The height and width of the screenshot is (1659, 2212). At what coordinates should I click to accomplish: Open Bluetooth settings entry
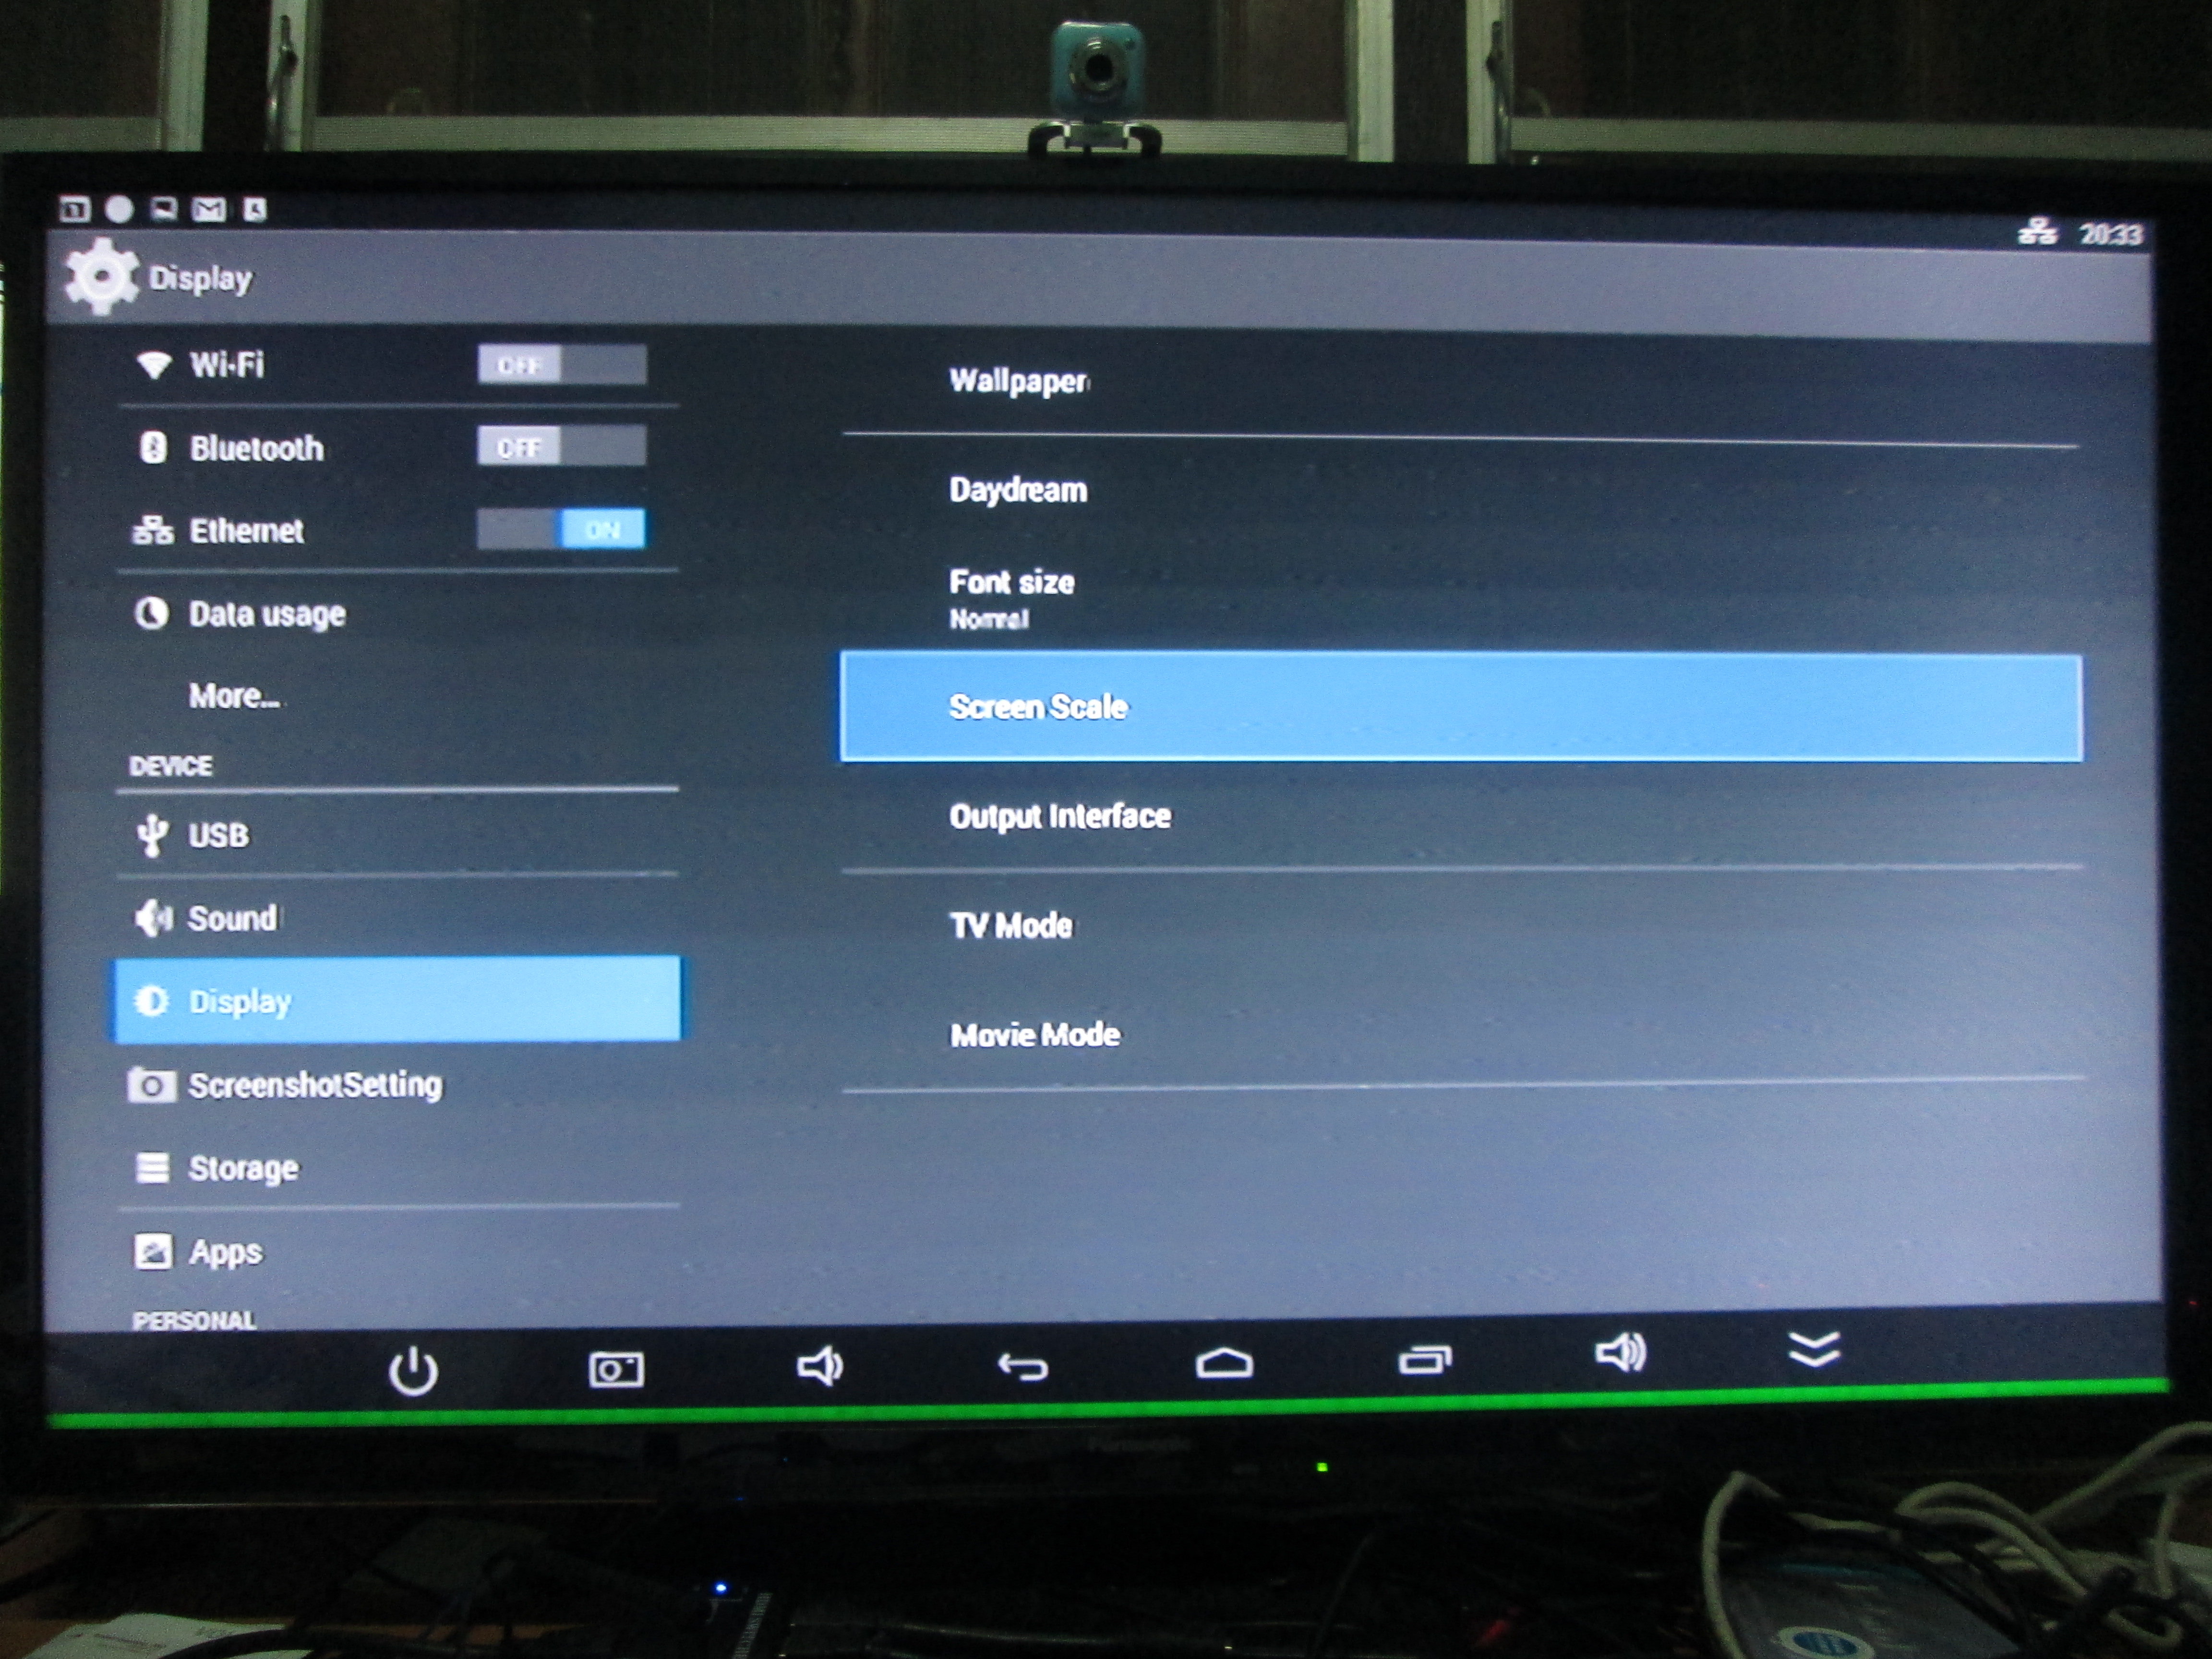(x=397, y=447)
